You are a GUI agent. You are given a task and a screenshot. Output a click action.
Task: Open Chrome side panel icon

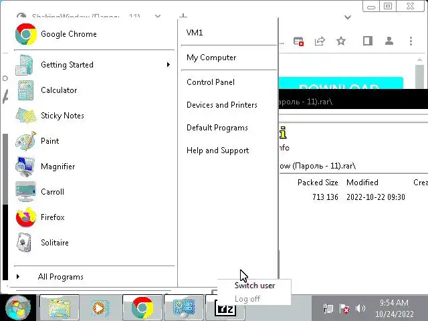coord(368,41)
